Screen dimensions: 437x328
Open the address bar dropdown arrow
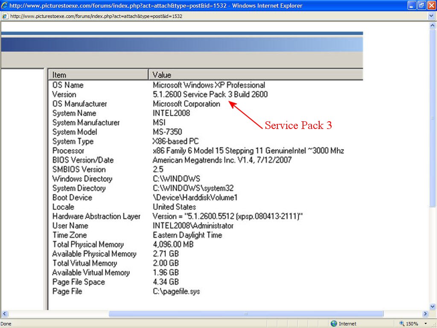coord(431,16)
